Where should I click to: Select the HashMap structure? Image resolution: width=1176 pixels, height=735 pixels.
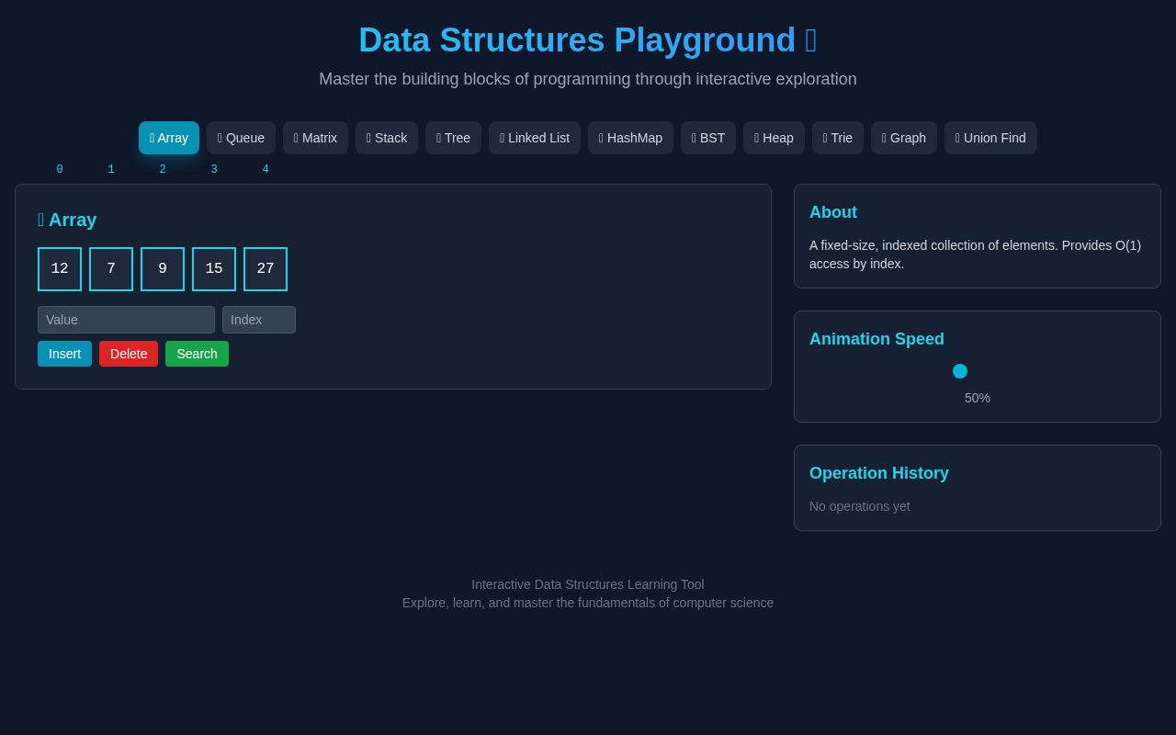tap(630, 137)
